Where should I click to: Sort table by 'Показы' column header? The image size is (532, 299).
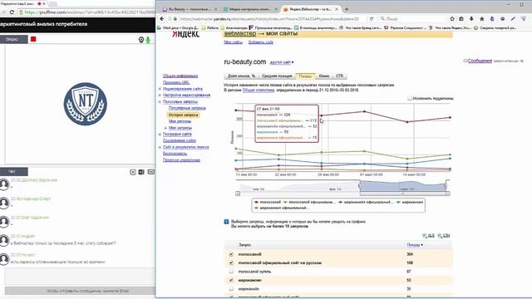(415, 245)
